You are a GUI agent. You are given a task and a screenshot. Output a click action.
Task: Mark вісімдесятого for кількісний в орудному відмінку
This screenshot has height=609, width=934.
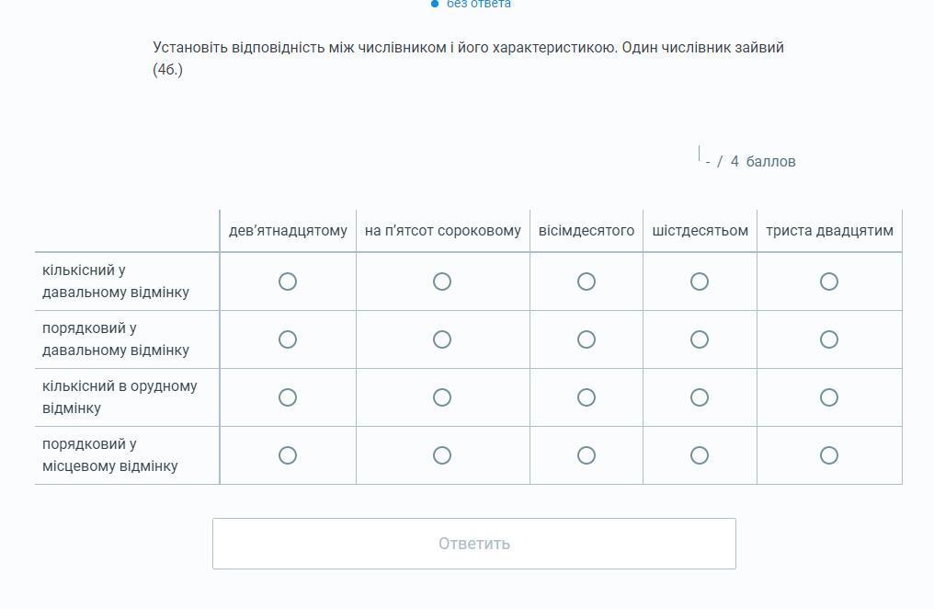(587, 397)
